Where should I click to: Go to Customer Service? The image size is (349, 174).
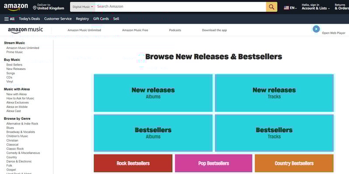58,19
